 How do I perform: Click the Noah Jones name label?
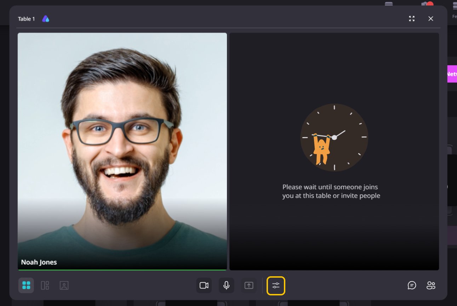tap(39, 262)
